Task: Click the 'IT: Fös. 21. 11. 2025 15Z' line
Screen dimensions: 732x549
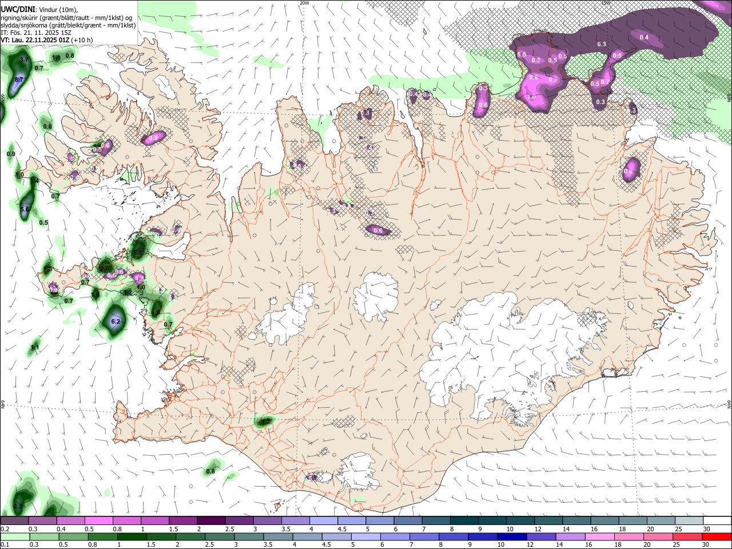Action: (x=35, y=33)
